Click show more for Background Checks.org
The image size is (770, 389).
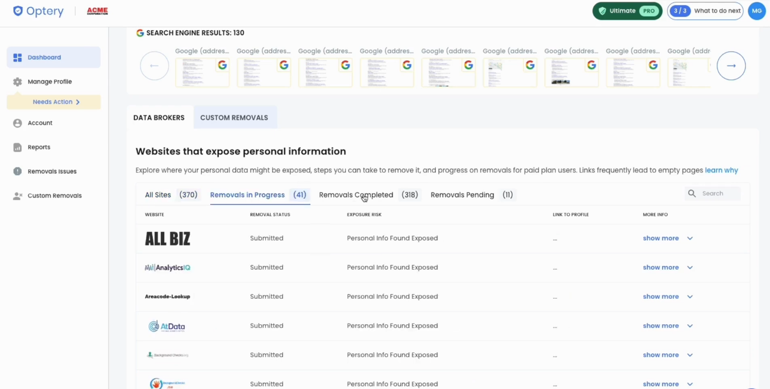click(661, 355)
